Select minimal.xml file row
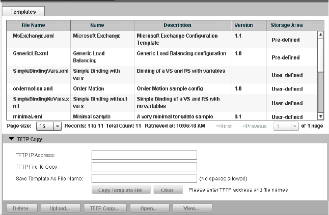This screenshot has width=329, height=215. [161, 116]
